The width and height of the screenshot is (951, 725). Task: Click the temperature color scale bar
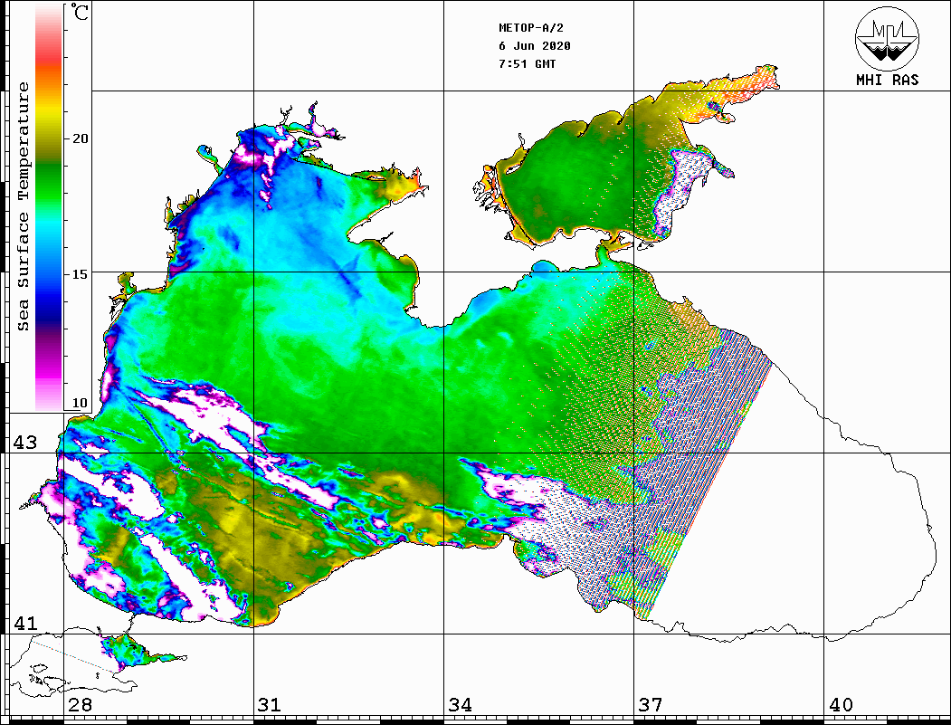pyautogui.click(x=49, y=207)
